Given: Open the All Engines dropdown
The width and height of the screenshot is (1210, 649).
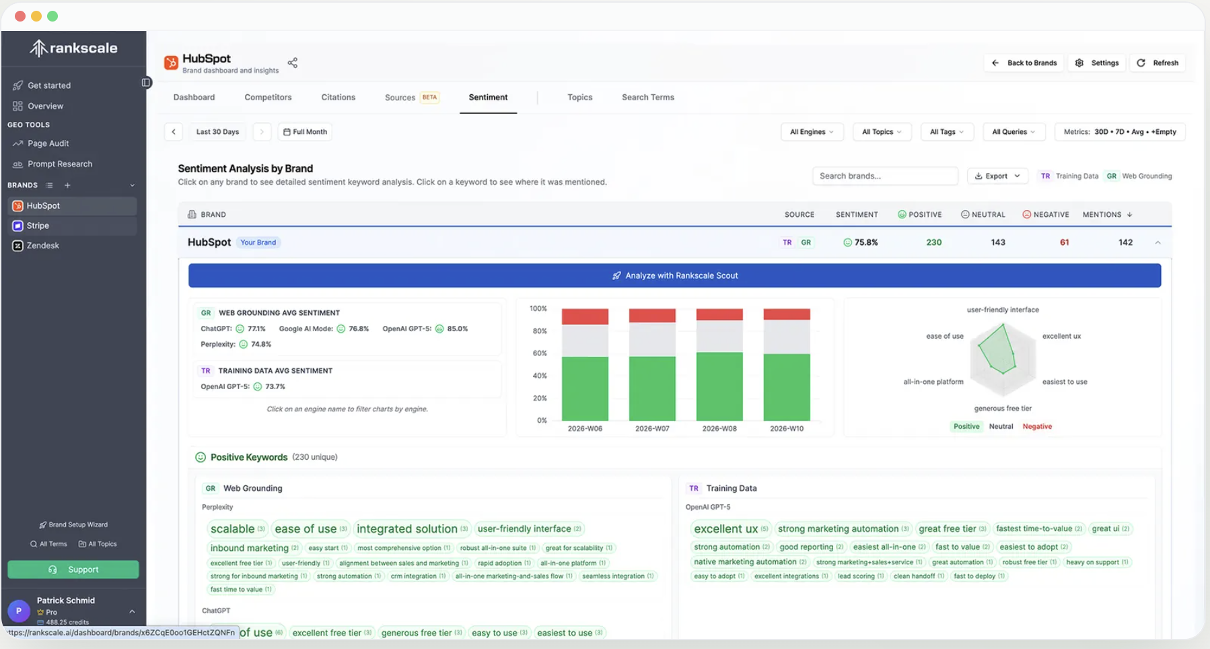Looking at the screenshot, I should click(812, 132).
